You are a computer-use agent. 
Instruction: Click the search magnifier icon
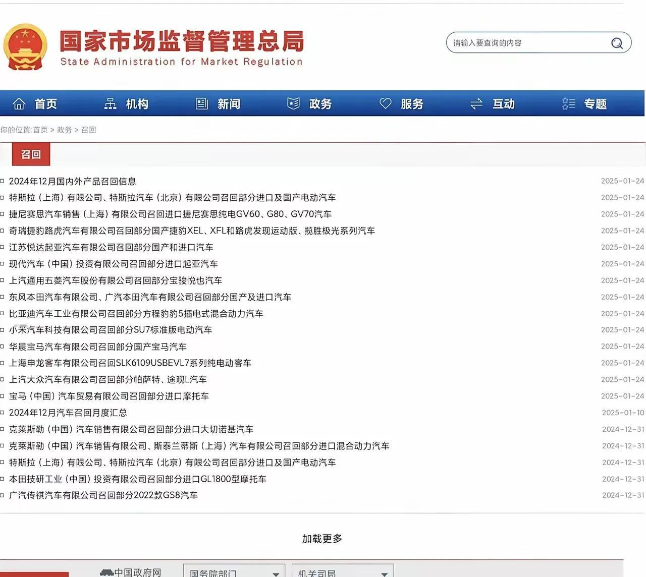tap(617, 43)
